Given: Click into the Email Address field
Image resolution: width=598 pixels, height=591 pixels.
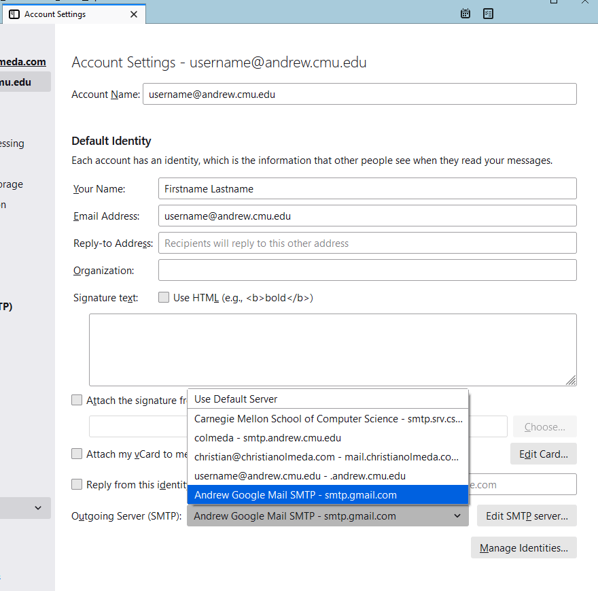Looking at the screenshot, I should pos(367,216).
